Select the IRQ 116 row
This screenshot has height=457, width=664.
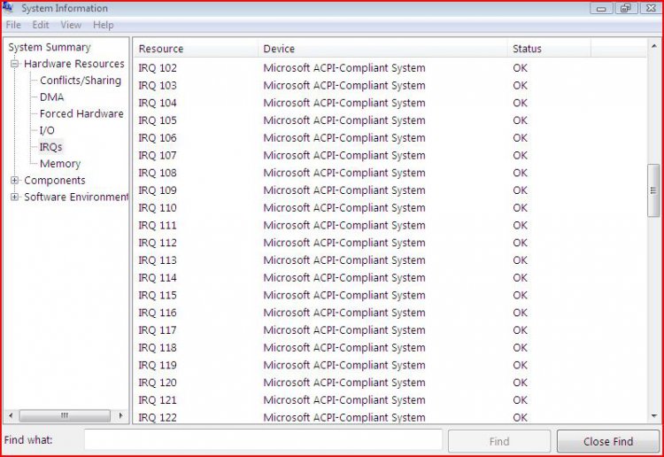[x=390, y=313]
